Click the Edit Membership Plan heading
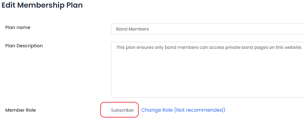Viewport: 305px width, 119px height. point(42,5)
